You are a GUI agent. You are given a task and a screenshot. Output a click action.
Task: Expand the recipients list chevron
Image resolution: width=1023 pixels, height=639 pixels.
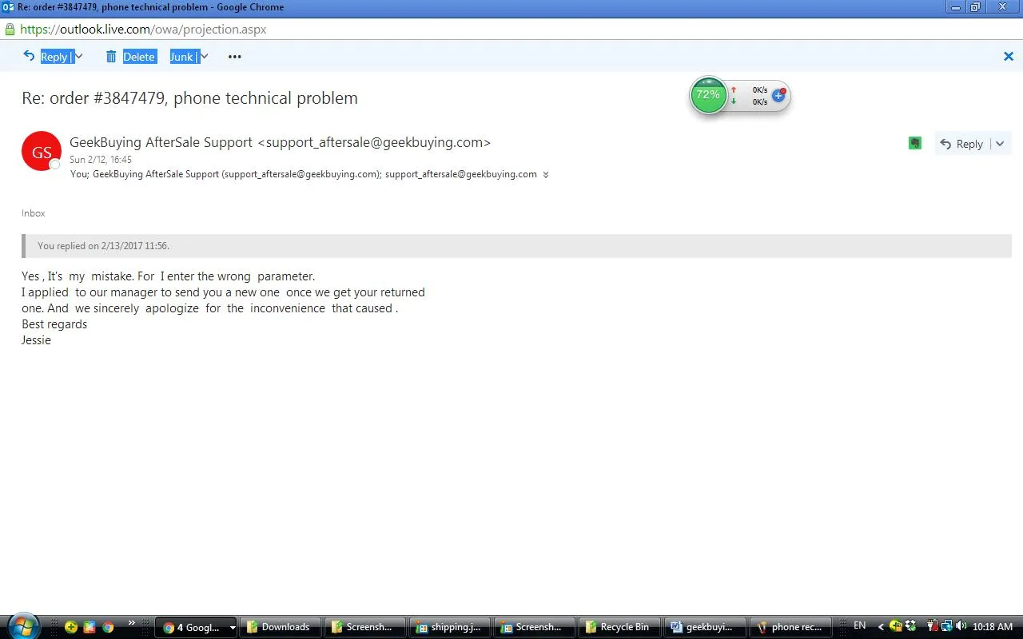coord(546,175)
